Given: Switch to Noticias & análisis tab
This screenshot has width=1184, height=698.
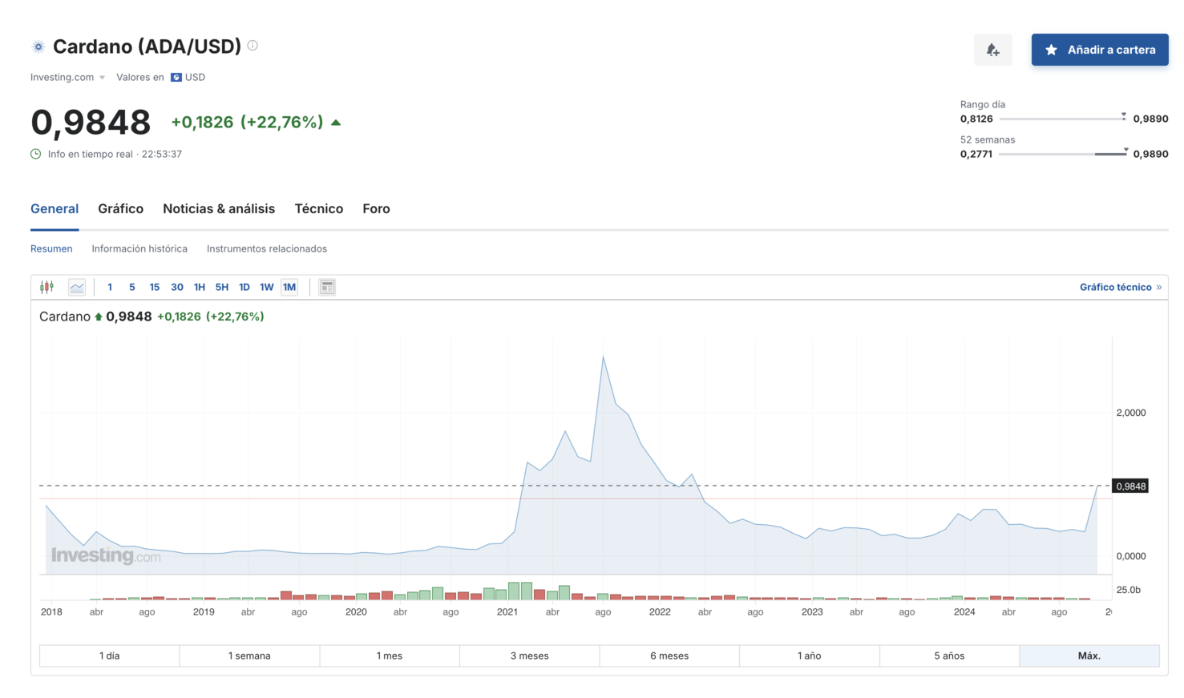Looking at the screenshot, I should (219, 209).
